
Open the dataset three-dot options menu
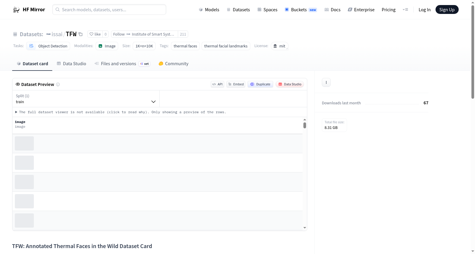pos(326,82)
